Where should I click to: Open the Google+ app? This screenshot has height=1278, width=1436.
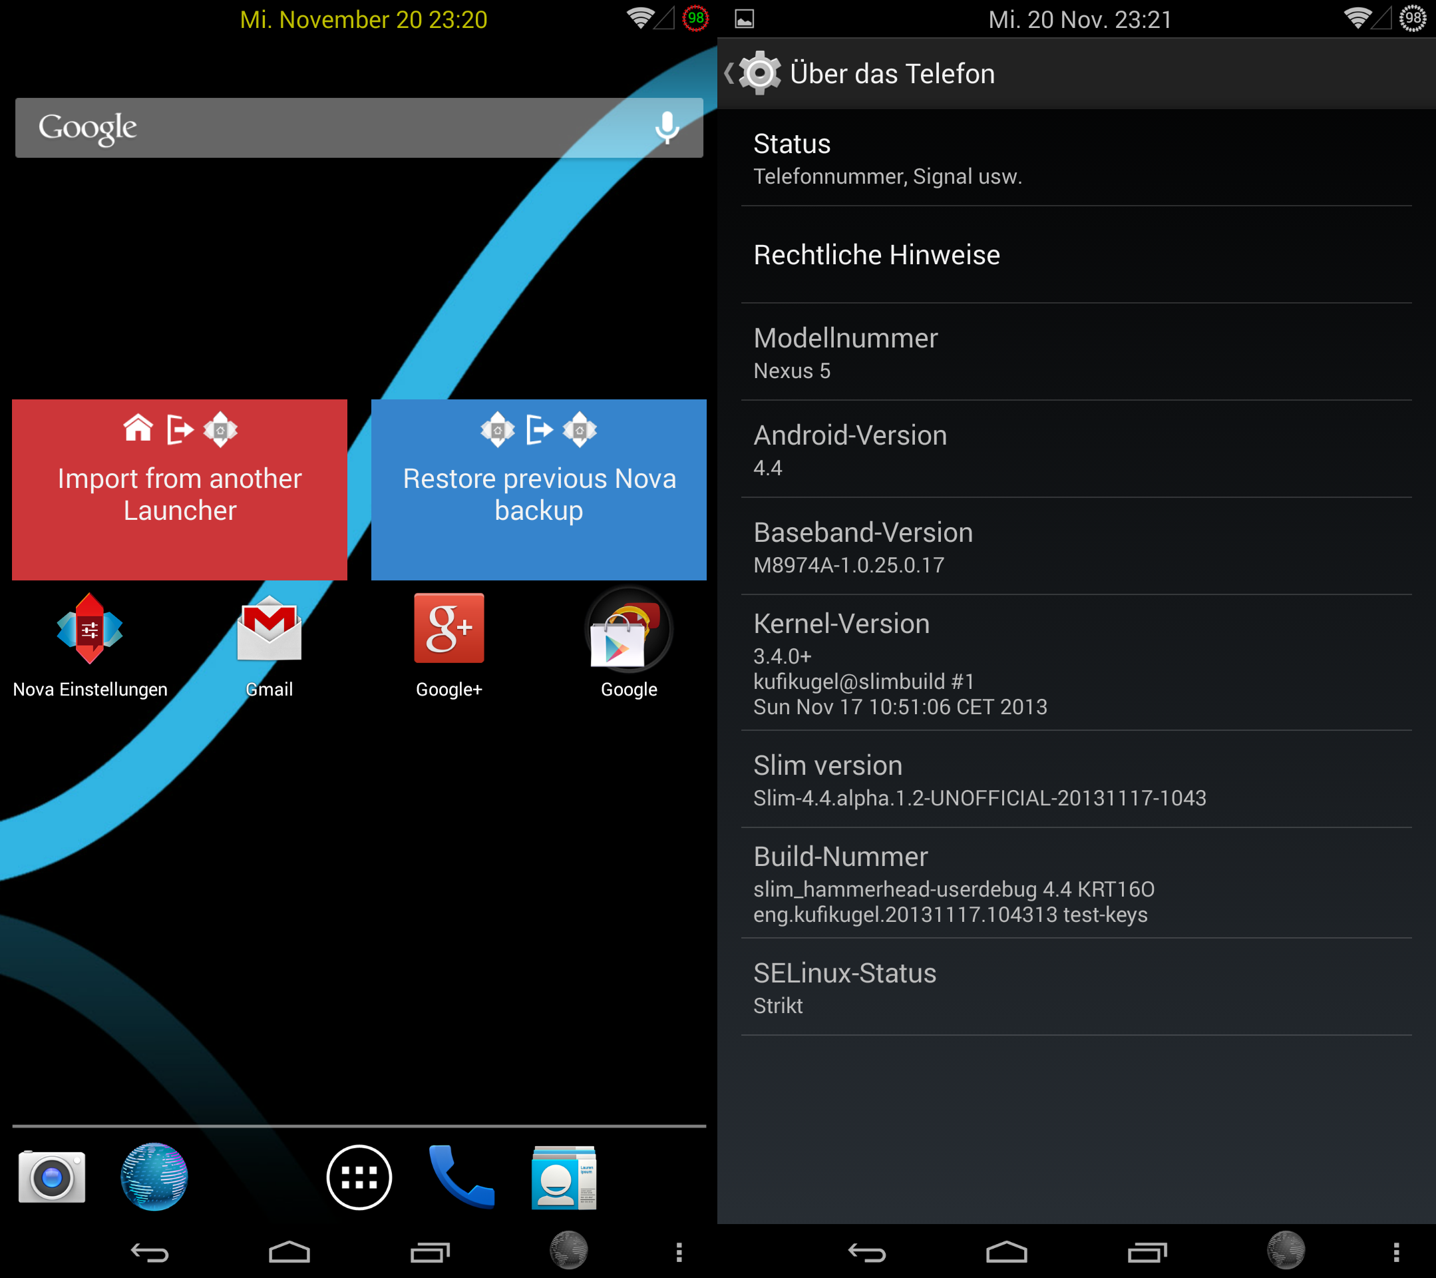point(449,628)
